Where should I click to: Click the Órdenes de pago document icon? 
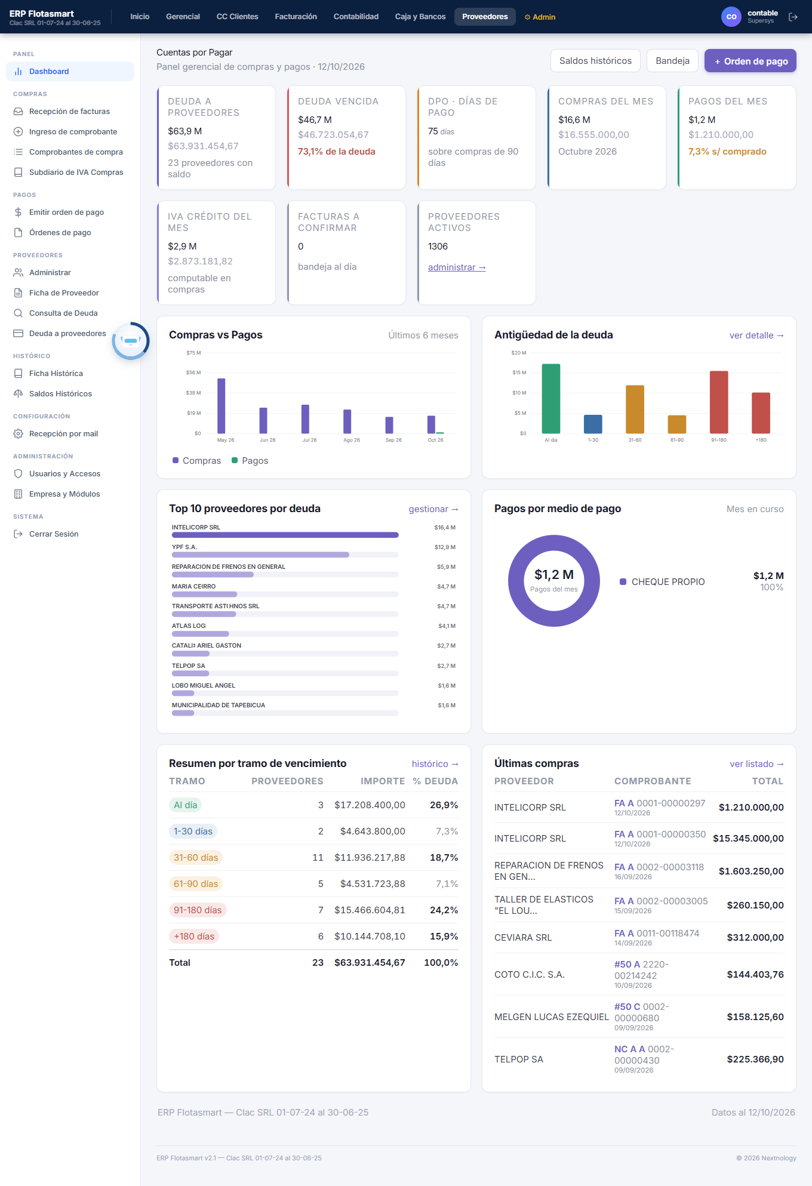(x=18, y=233)
